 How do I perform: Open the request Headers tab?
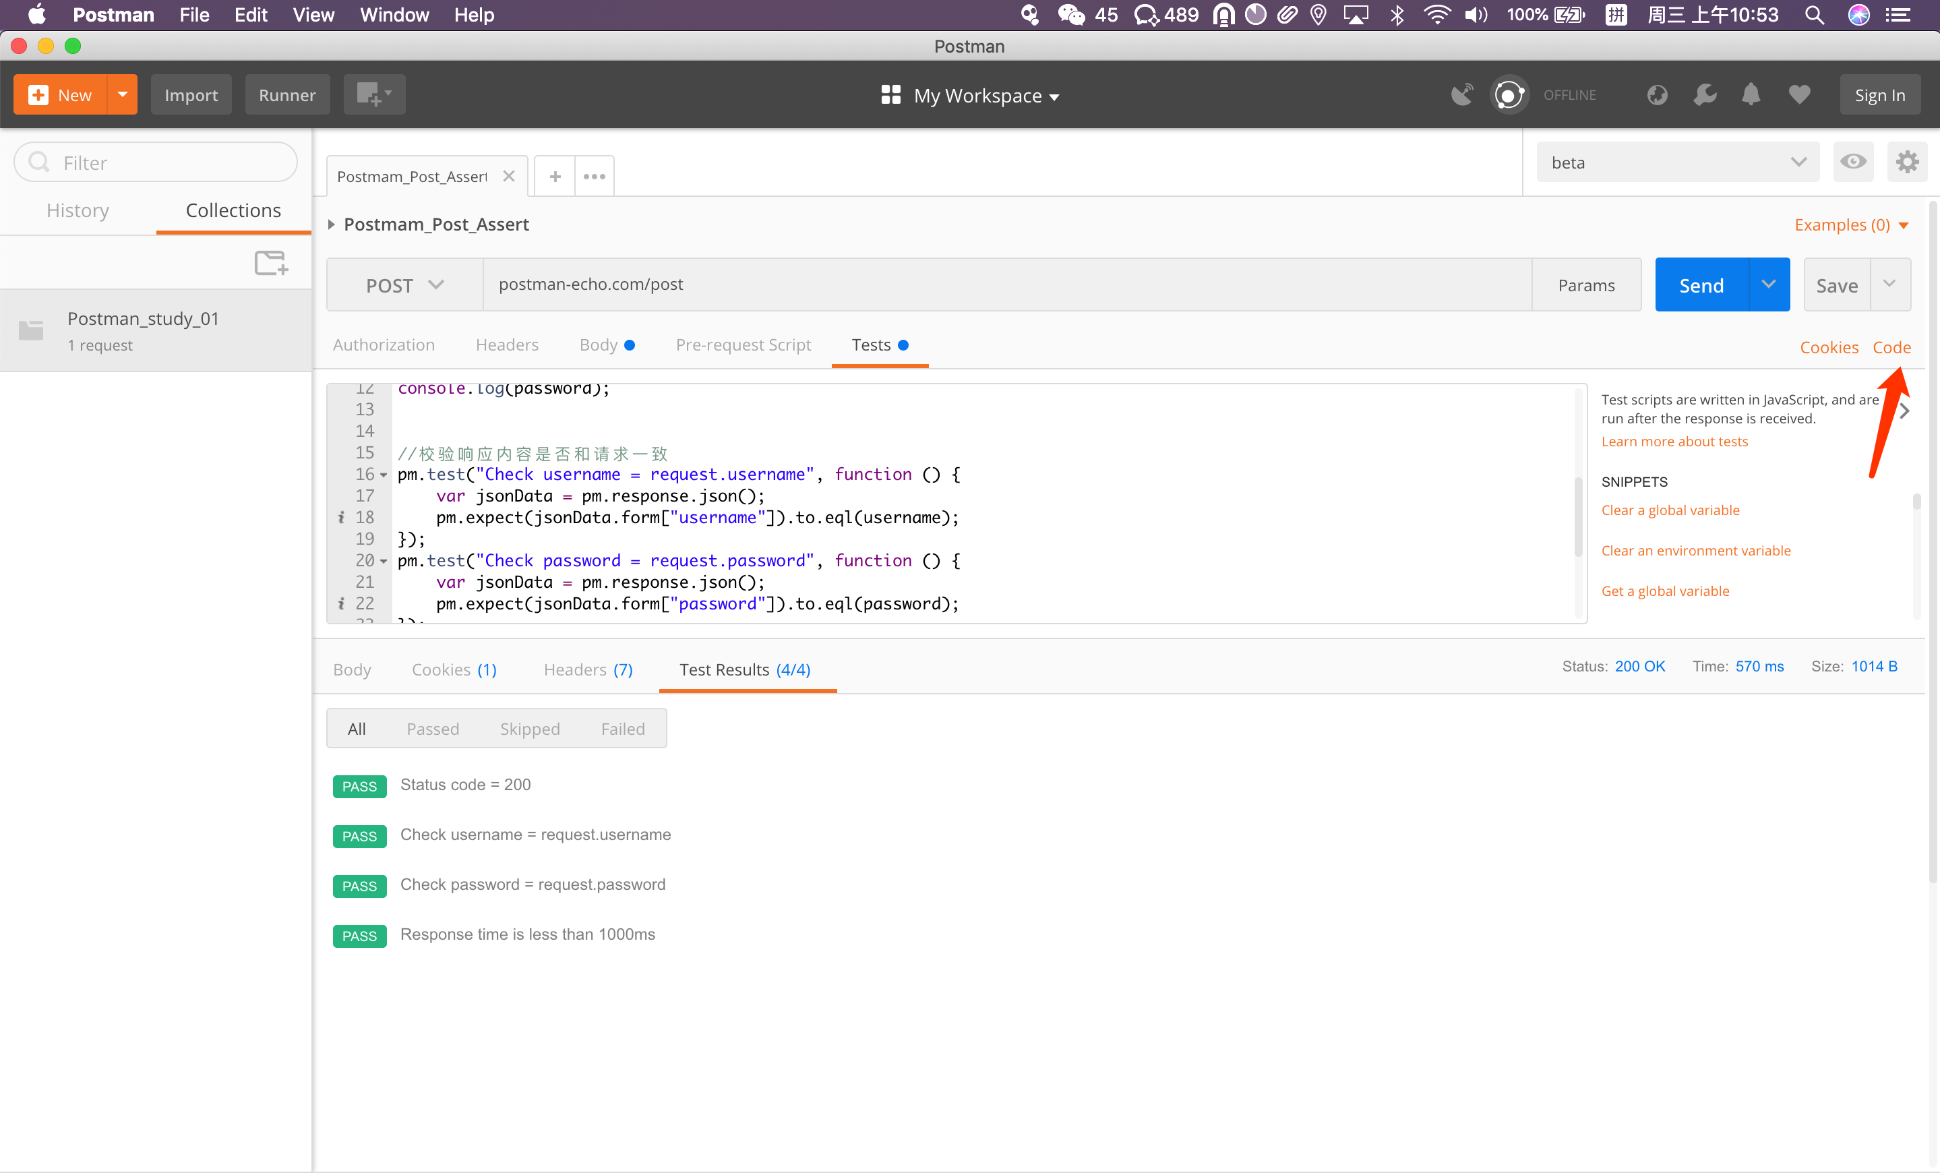(507, 344)
